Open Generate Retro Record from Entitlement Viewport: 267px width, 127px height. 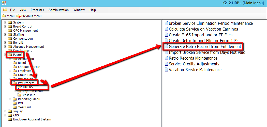[205, 46]
